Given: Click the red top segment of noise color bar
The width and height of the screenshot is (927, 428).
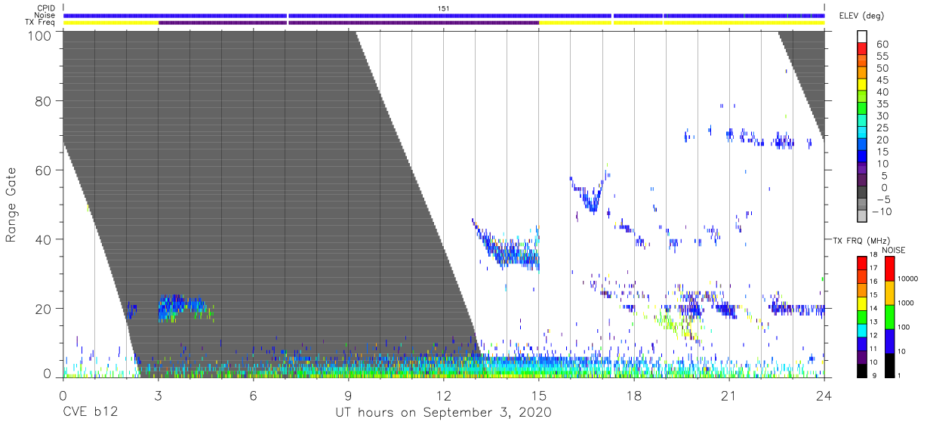Looking at the screenshot, I should [889, 268].
